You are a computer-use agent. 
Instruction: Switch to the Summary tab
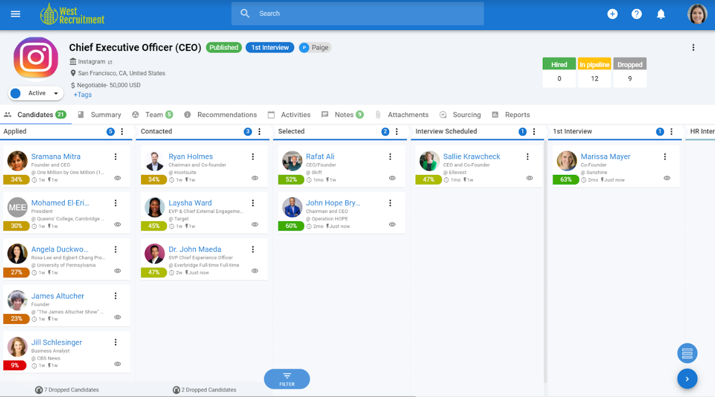click(x=106, y=114)
